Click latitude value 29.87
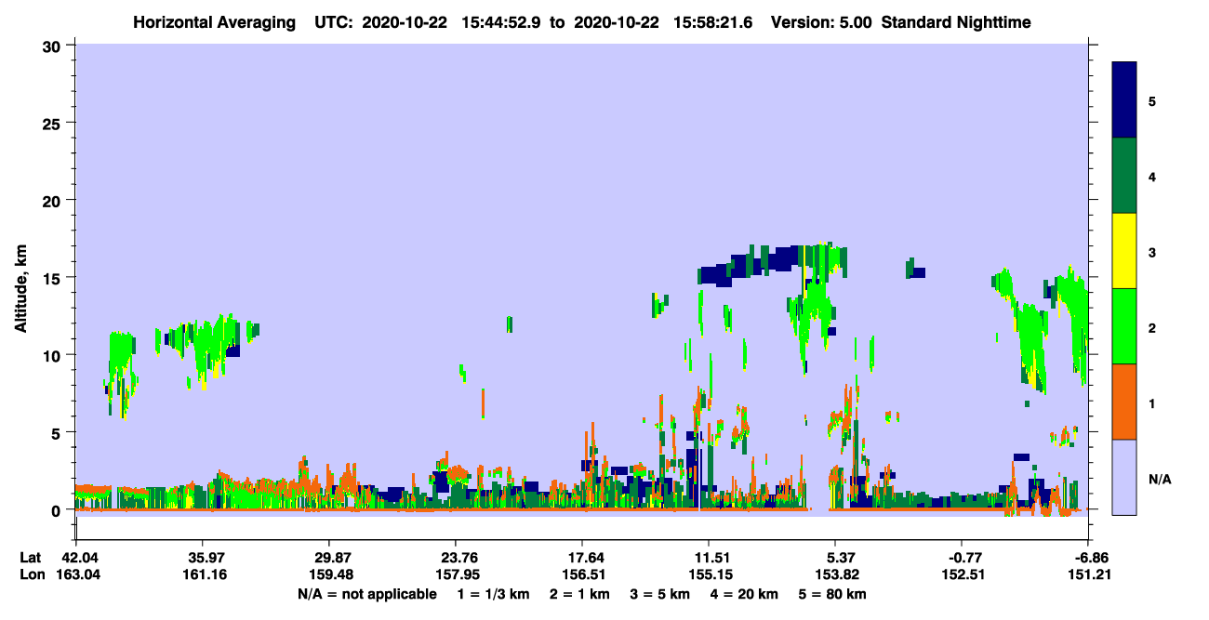1209x620 pixels. point(328,558)
